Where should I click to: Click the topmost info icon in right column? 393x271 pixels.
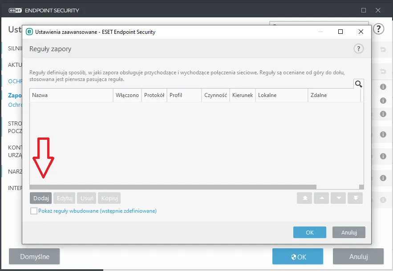pyautogui.click(x=383, y=87)
